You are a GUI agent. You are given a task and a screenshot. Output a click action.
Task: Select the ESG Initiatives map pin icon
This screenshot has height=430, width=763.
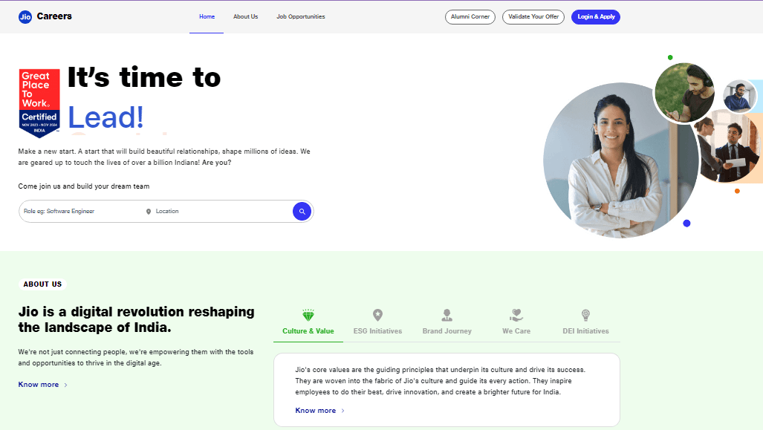pyautogui.click(x=377, y=313)
